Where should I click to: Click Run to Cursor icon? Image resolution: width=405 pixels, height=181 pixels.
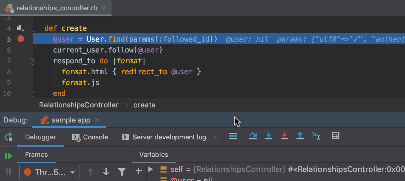[316, 136]
